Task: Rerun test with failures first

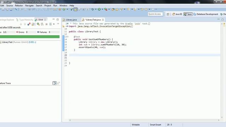Action: point(42,24)
